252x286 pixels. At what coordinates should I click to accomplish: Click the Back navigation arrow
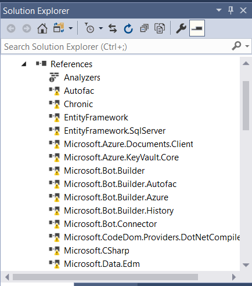pos(11,28)
